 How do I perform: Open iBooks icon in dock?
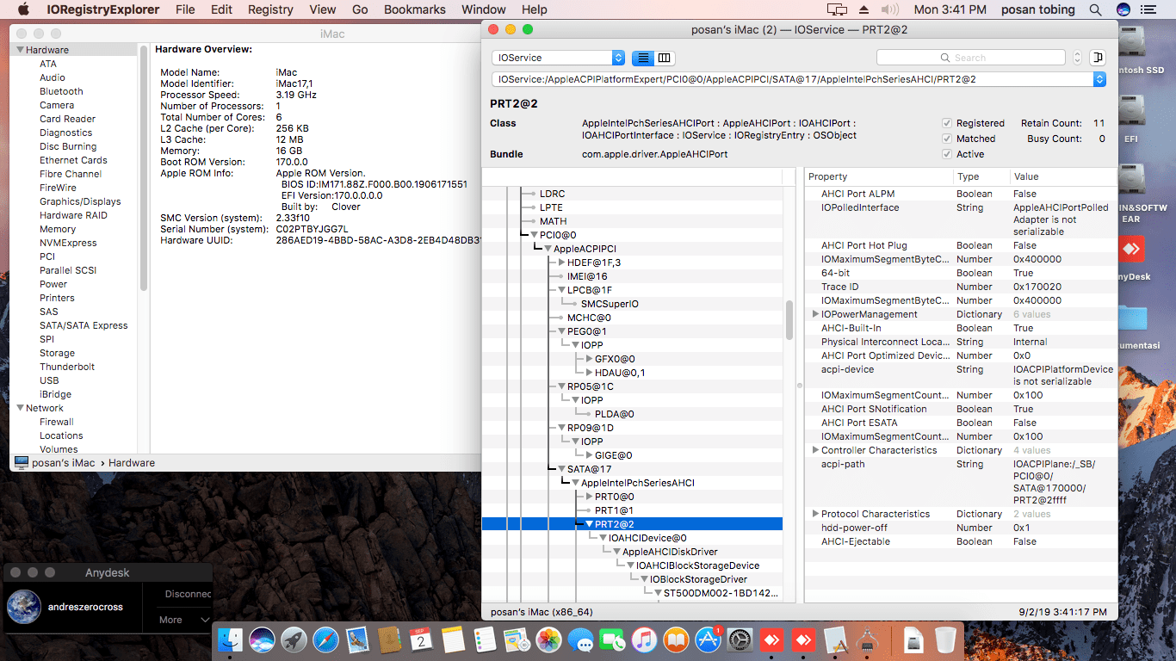point(676,640)
